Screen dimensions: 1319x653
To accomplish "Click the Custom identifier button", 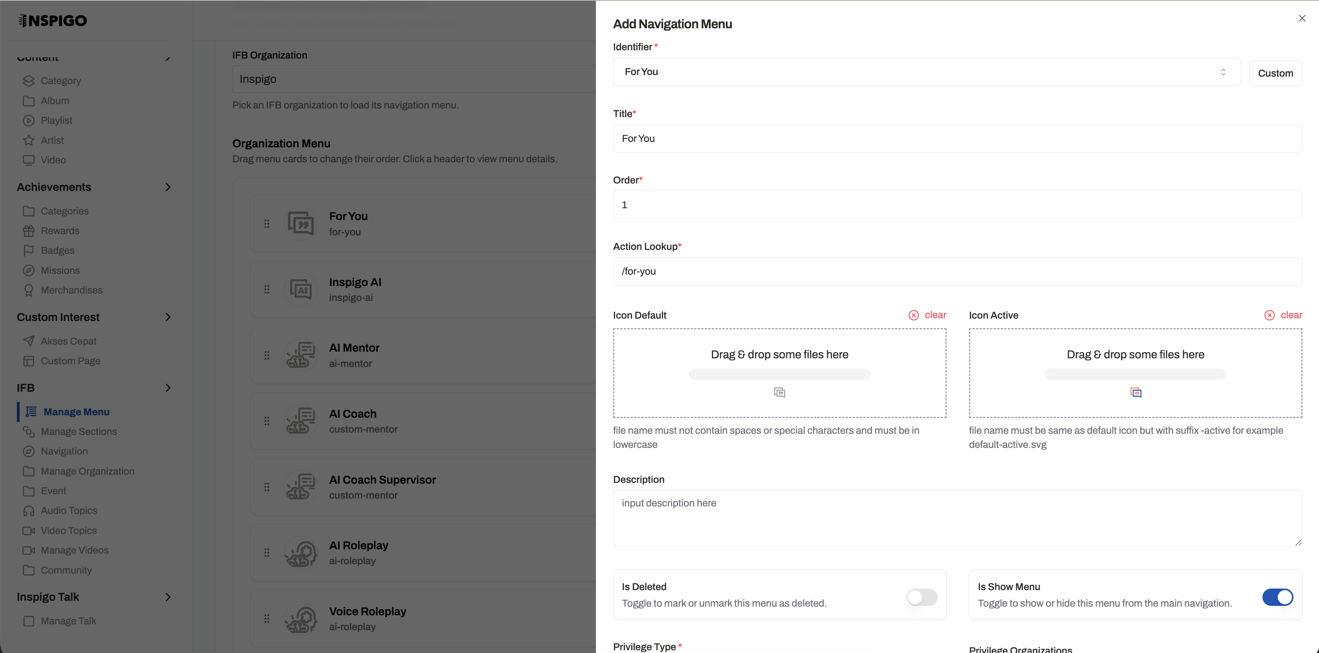I will click(x=1275, y=73).
